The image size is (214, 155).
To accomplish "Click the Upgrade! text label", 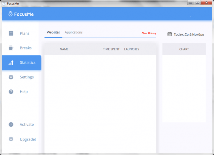I will 28,139.
